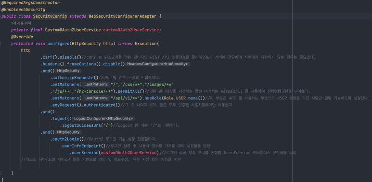Click the ...antPatterns hint before "/api/v1/**"
Screen dimensions: 372x182
96,98
